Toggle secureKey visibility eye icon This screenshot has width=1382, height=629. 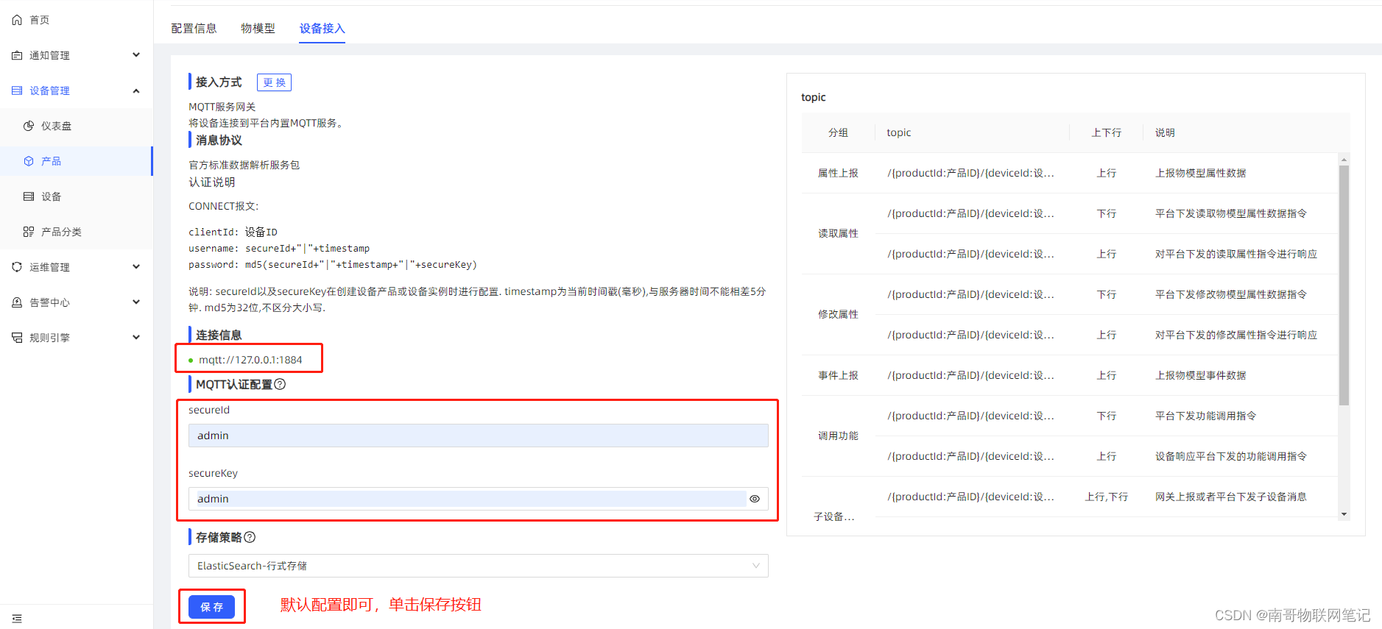[755, 499]
